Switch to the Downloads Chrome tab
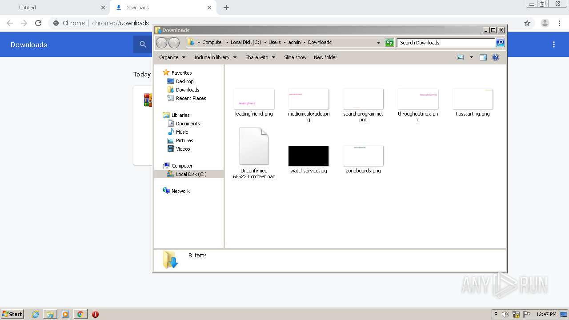This screenshot has height=320, width=569. (162, 8)
